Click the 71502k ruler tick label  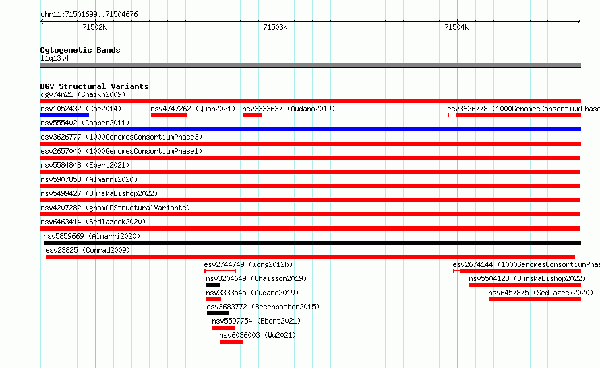(94, 27)
